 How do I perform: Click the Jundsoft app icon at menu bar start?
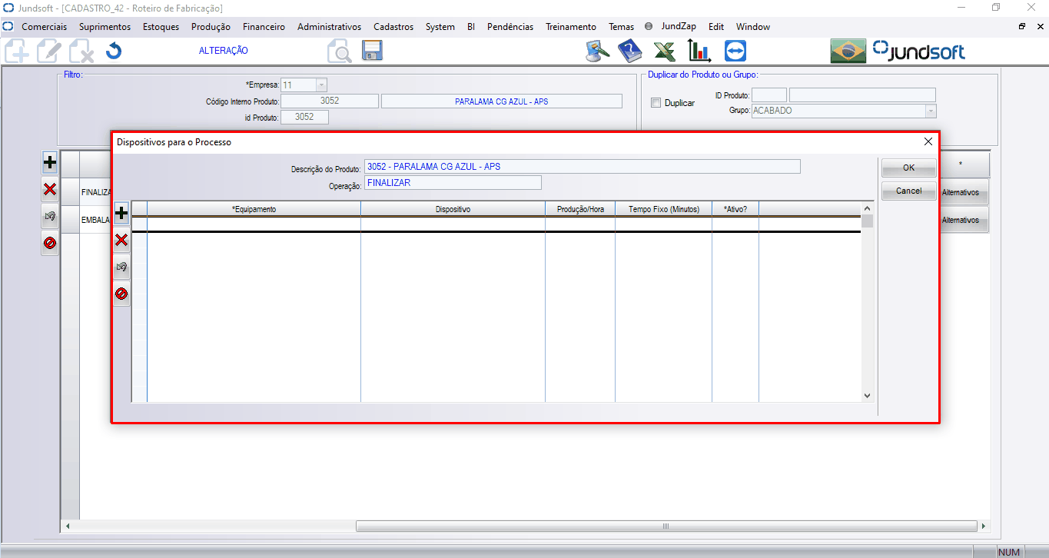(x=8, y=26)
